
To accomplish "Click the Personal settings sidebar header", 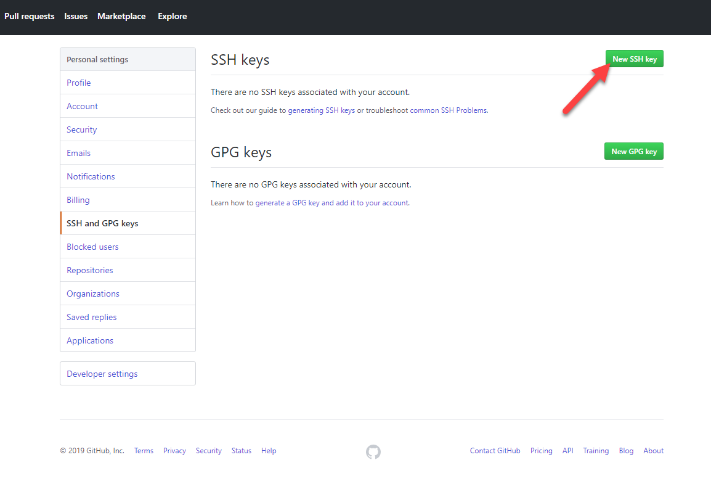I will point(128,59).
